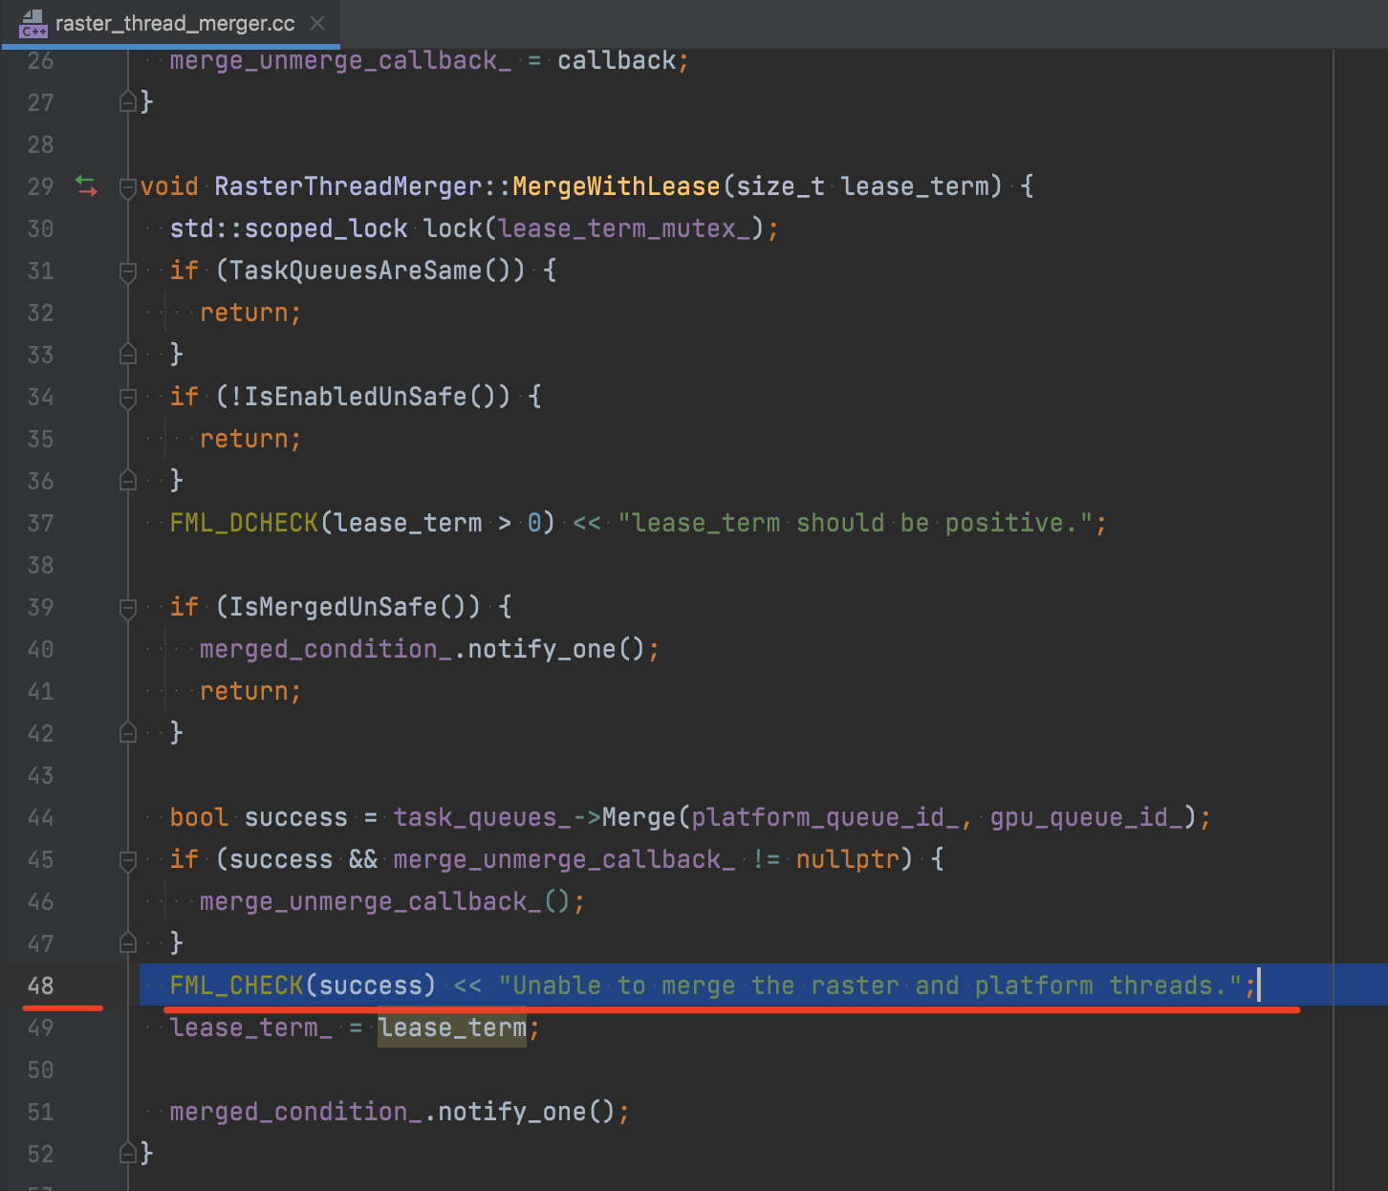Click the "Unable to merge" string literal
This screenshot has width=1388, height=1191.
click(871, 985)
